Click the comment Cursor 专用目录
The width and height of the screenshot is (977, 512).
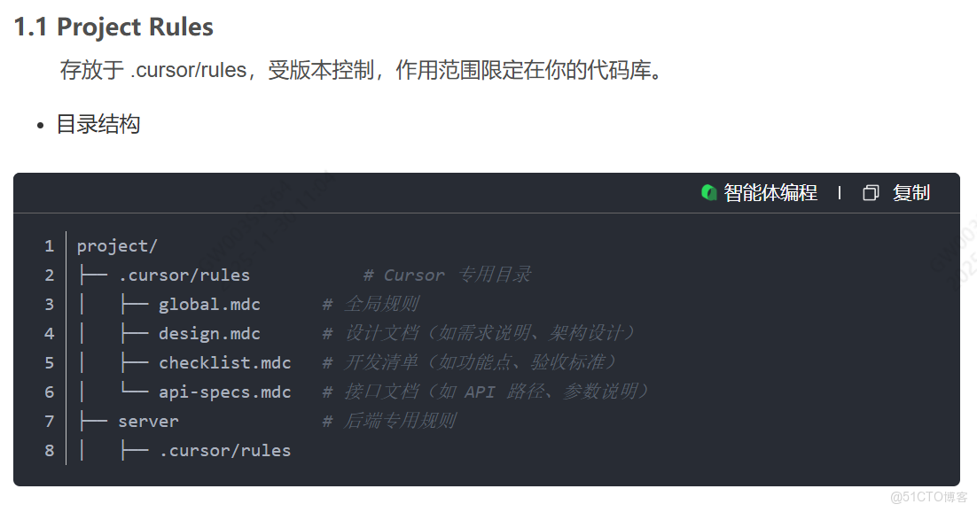coord(446,275)
